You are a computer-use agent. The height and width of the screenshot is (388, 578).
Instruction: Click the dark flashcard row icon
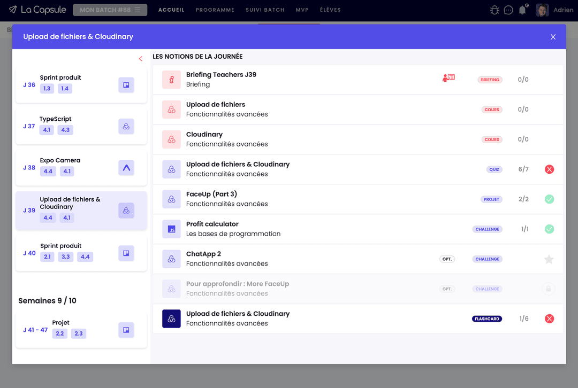[171, 319]
